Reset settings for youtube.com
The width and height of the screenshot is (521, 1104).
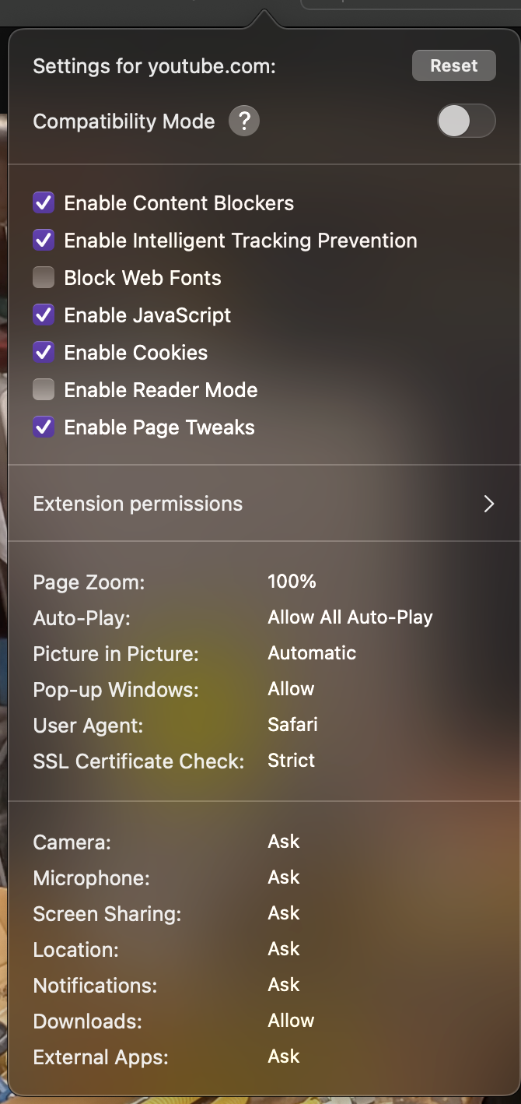tap(453, 66)
